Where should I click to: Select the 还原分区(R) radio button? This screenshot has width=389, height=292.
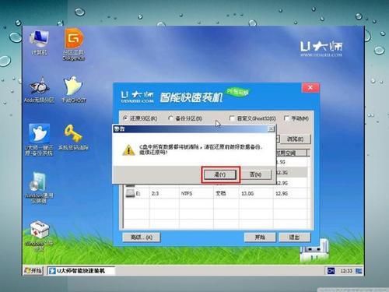pyautogui.click(x=125, y=118)
